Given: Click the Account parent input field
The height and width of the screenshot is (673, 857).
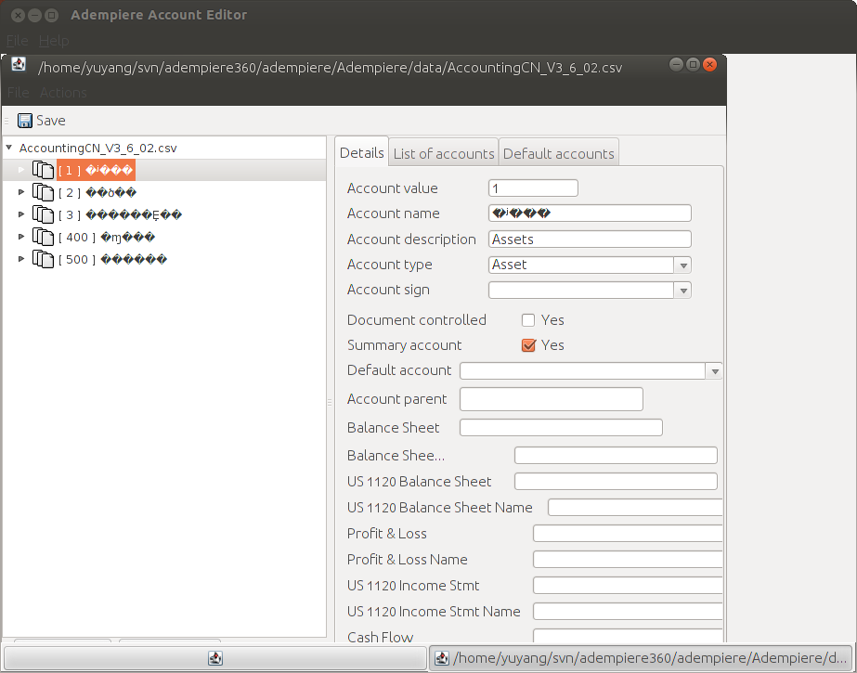Looking at the screenshot, I should pos(551,399).
